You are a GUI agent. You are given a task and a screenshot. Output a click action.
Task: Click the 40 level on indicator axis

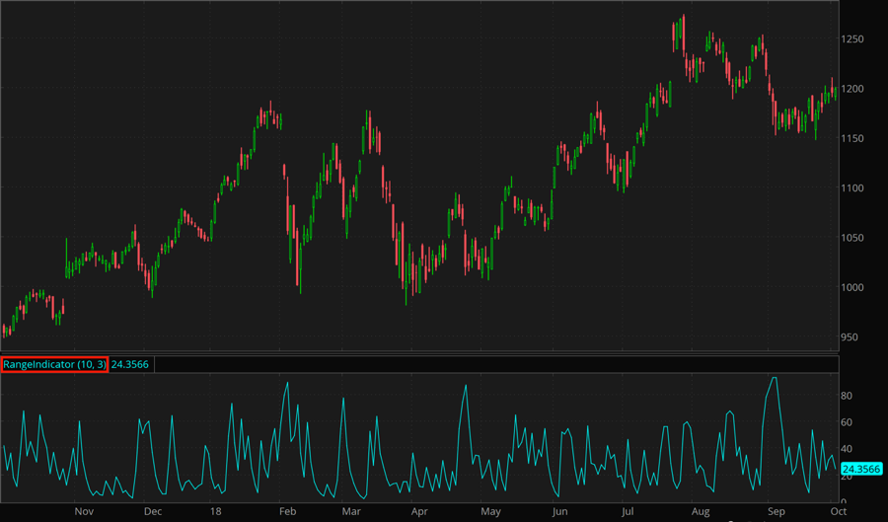tap(848, 449)
